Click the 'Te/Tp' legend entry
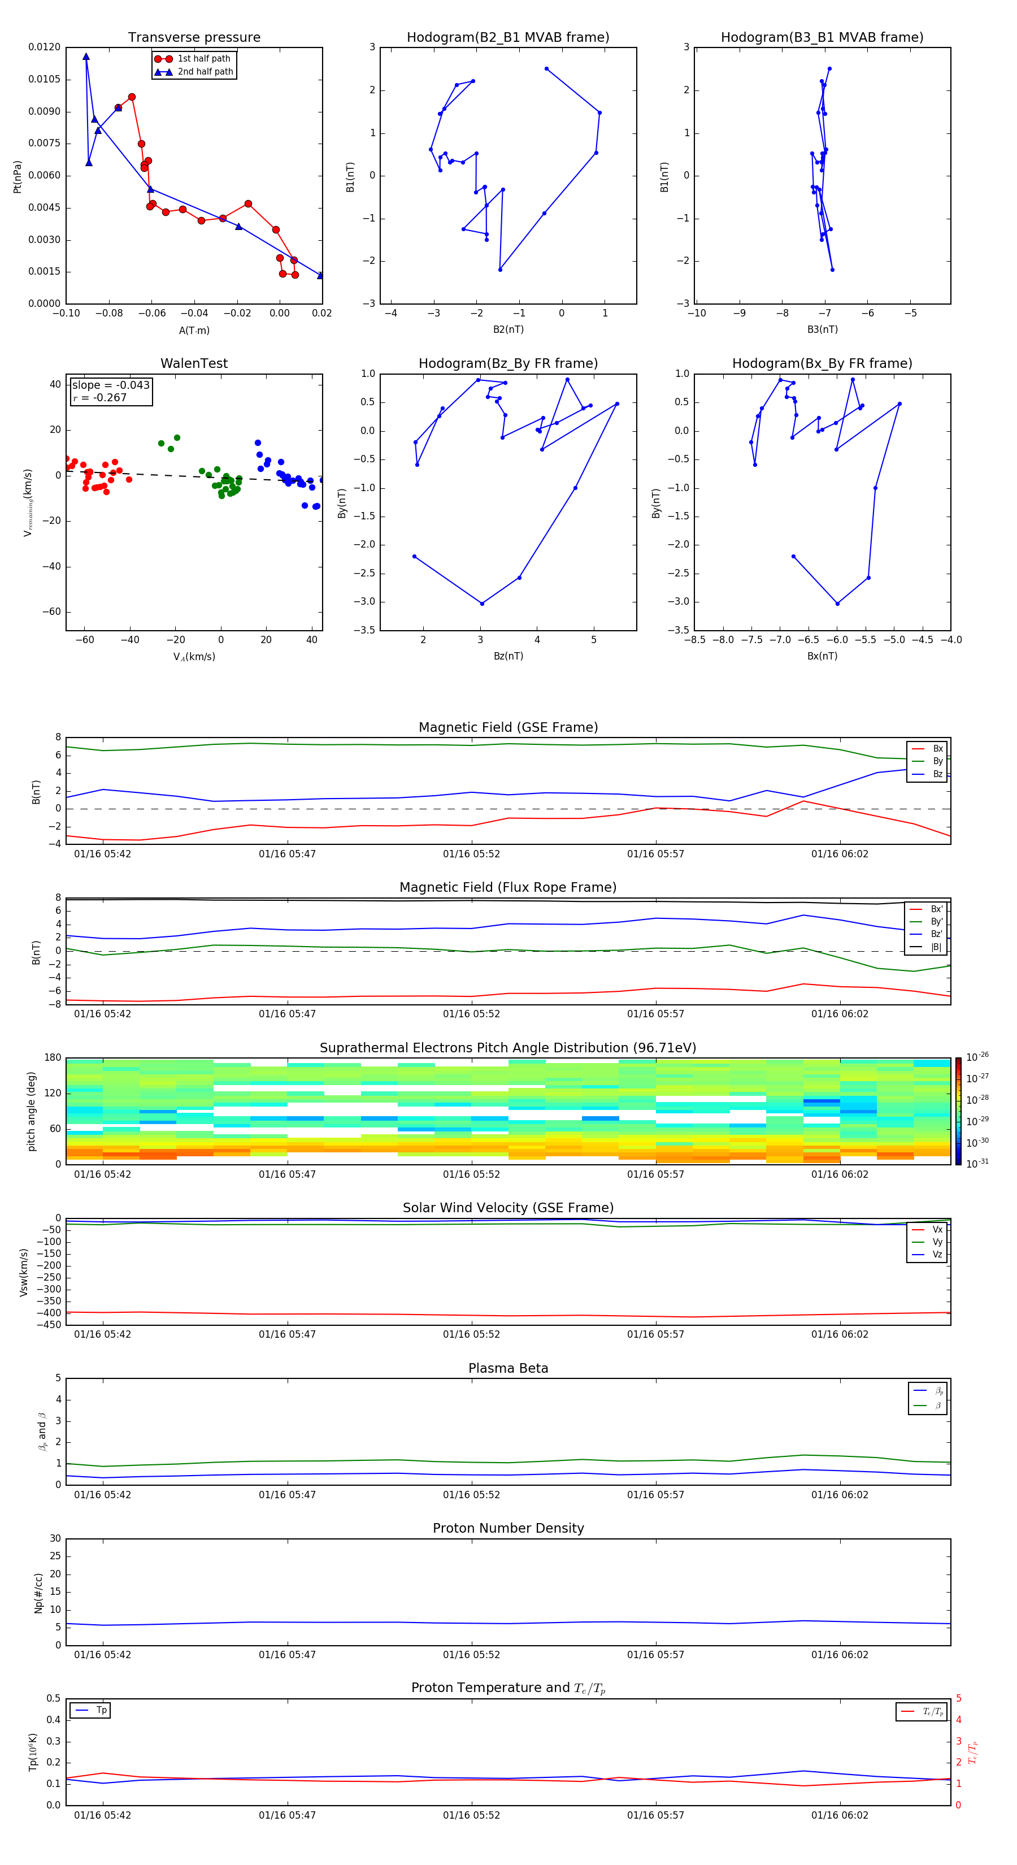1017x1865 pixels. pyautogui.click(x=923, y=1712)
